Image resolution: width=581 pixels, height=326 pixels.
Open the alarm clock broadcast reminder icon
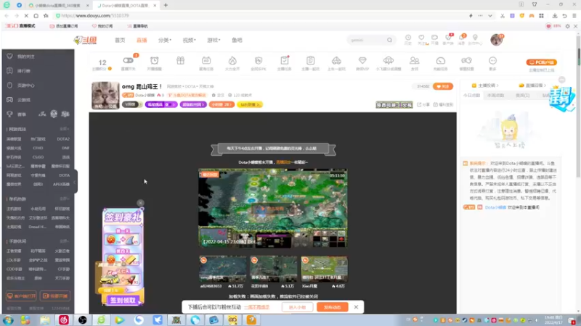point(155,61)
